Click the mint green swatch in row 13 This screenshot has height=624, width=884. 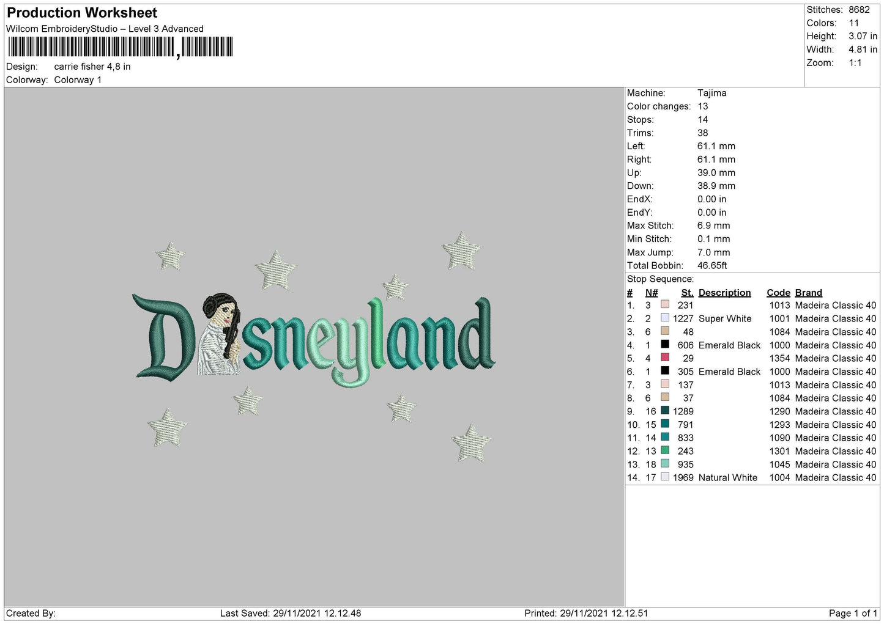665,464
